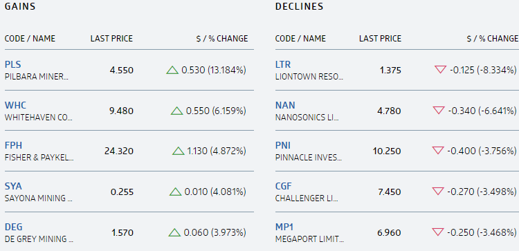Open the WHC Whitehaven Coal link
The height and width of the screenshot is (251, 519).
[15, 105]
